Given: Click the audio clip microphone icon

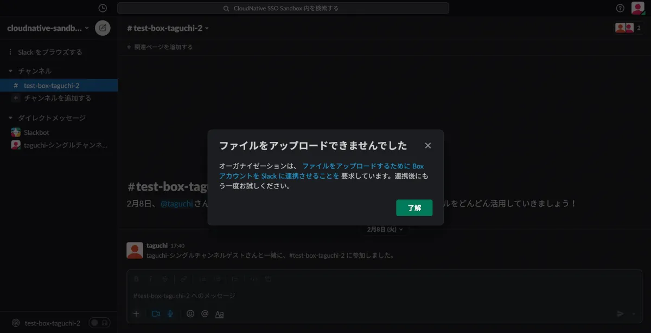Looking at the screenshot, I should click(170, 314).
